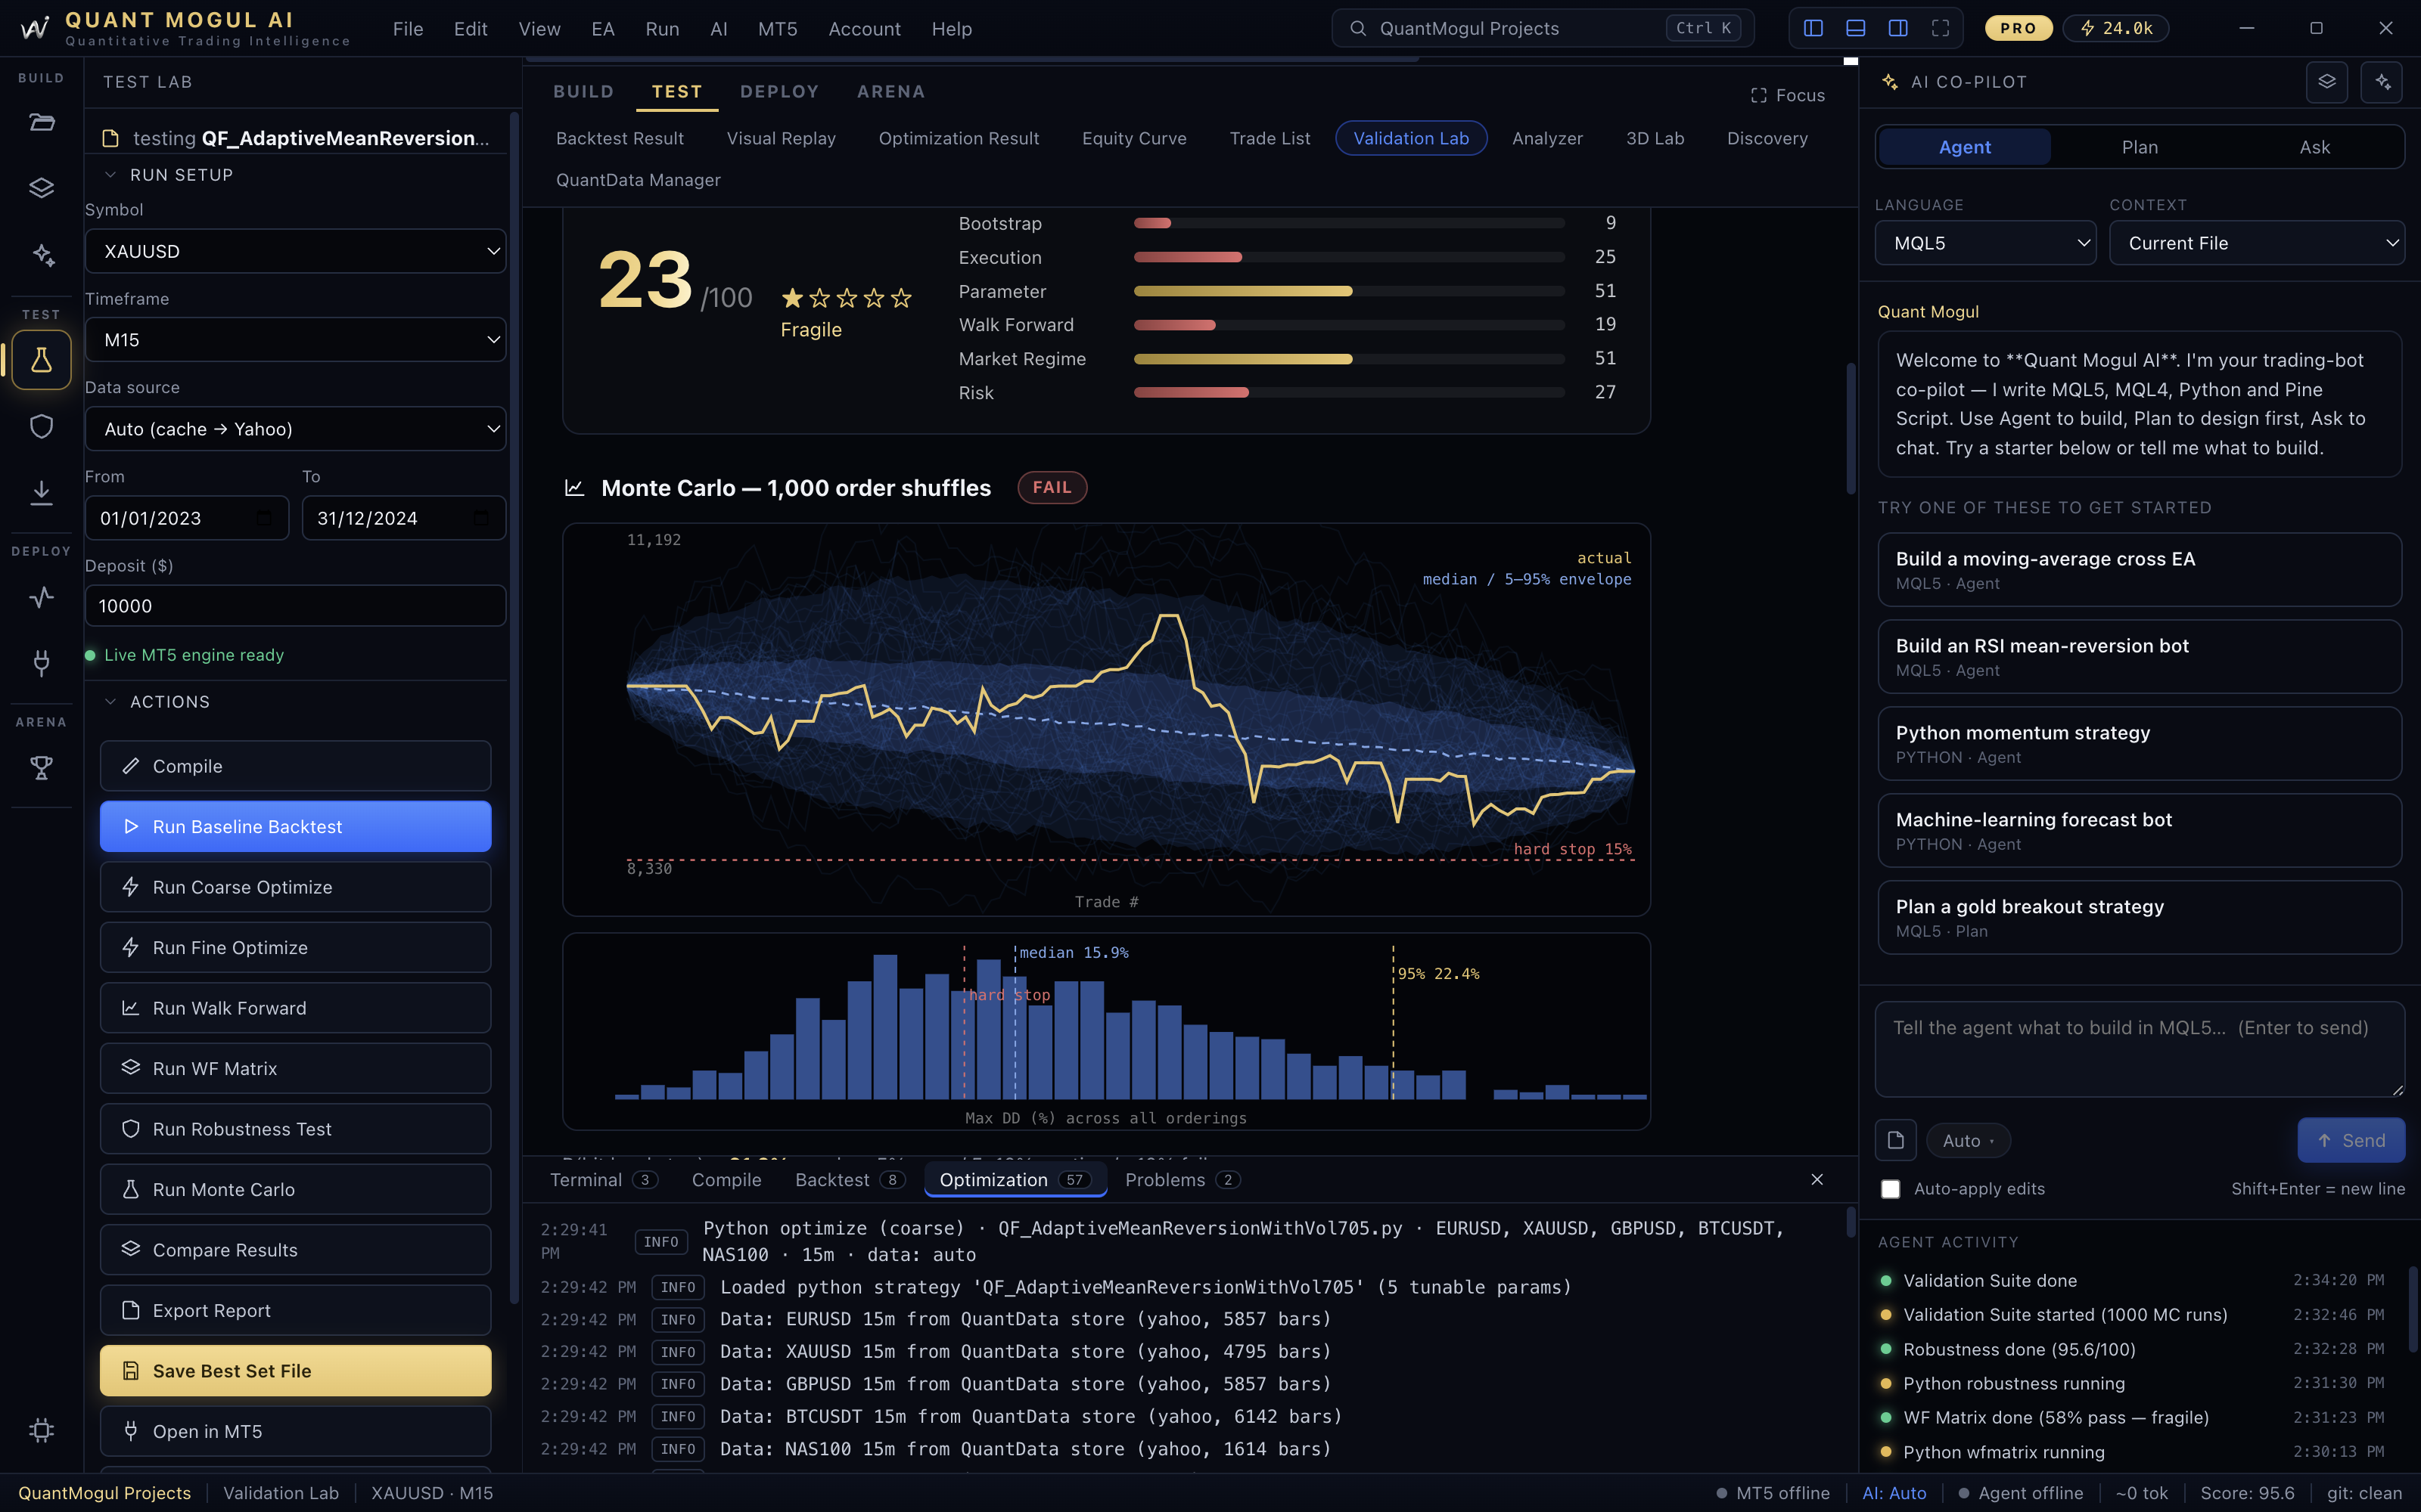Open the Timeframe M15 dropdown
The image size is (2421, 1512).
pyautogui.click(x=295, y=340)
